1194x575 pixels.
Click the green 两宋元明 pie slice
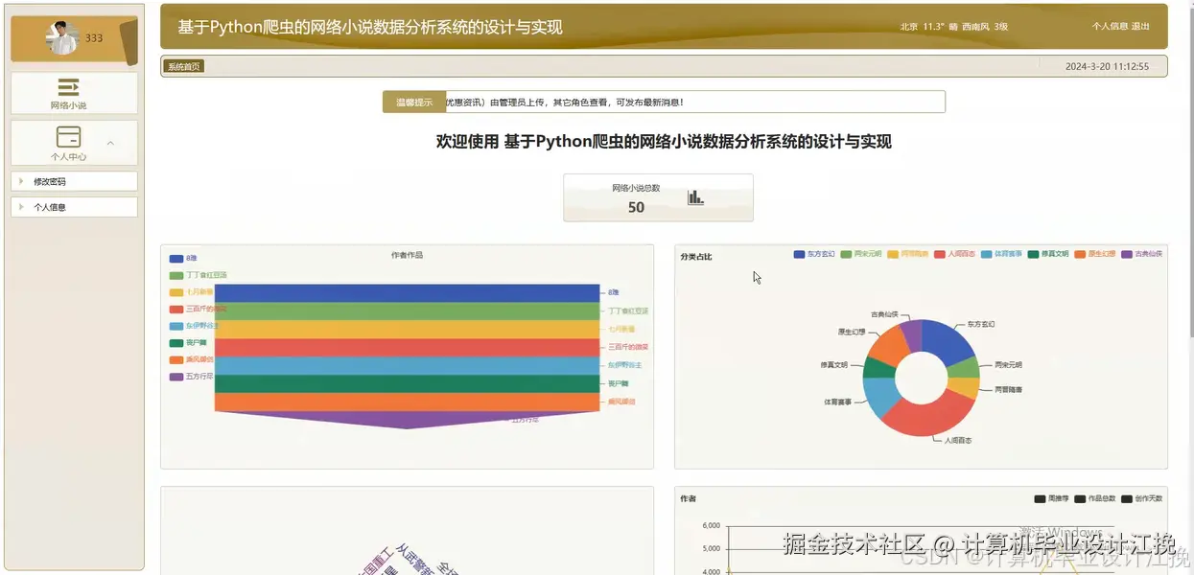(966, 368)
